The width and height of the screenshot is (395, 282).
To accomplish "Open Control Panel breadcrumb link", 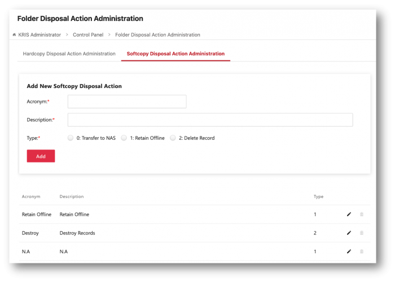I will [x=88, y=35].
